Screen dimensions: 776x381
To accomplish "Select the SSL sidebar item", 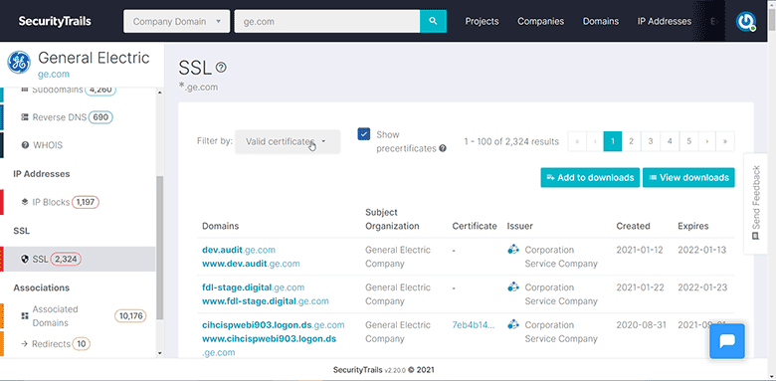I will pyautogui.click(x=80, y=259).
